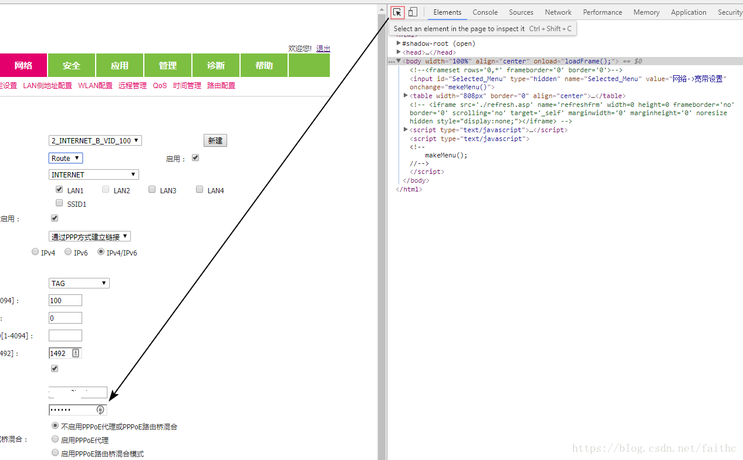Select the input id="Selected_Menu" line
The image size is (743, 460).
click(x=568, y=83)
